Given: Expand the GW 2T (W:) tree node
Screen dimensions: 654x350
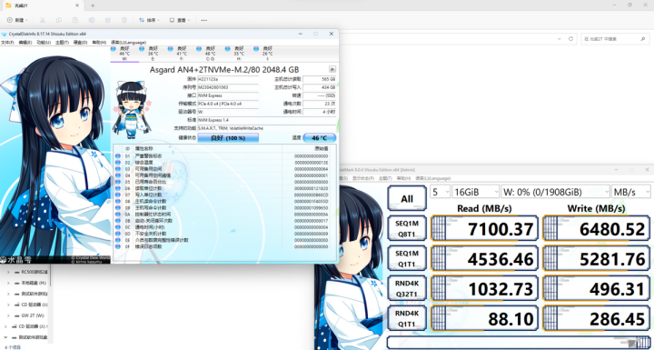Looking at the screenshot, I should [x=8, y=315].
